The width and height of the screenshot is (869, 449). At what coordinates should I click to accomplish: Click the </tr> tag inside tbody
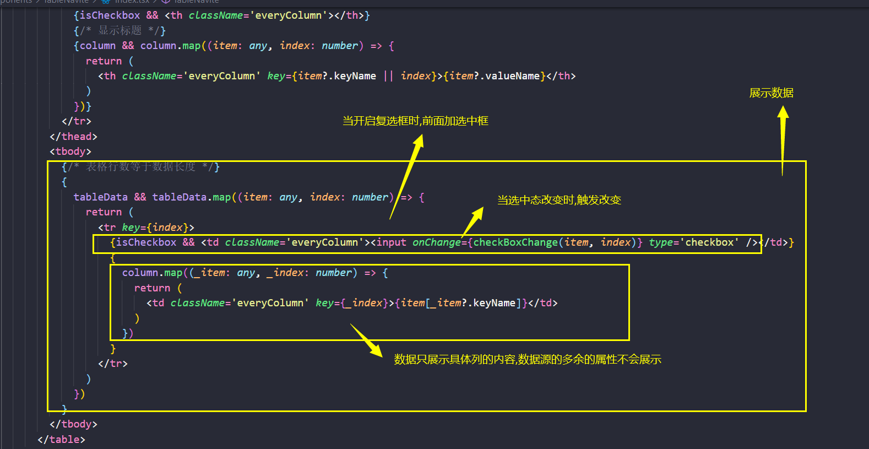coord(113,364)
